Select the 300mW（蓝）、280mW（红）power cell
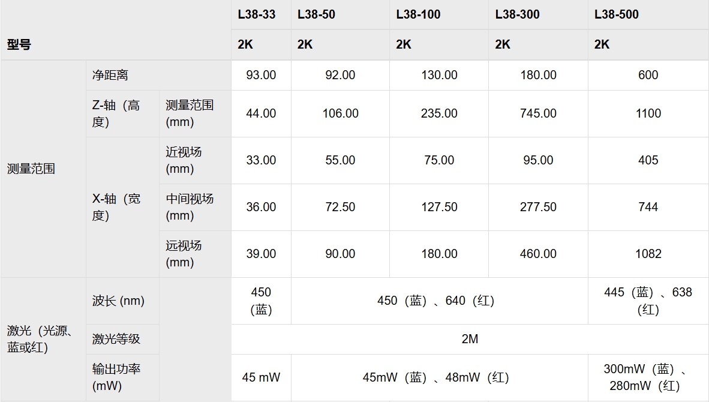This screenshot has width=709, height=402. (x=648, y=377)
